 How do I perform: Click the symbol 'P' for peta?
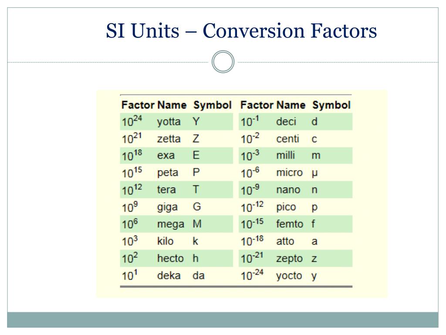point(196,172)
